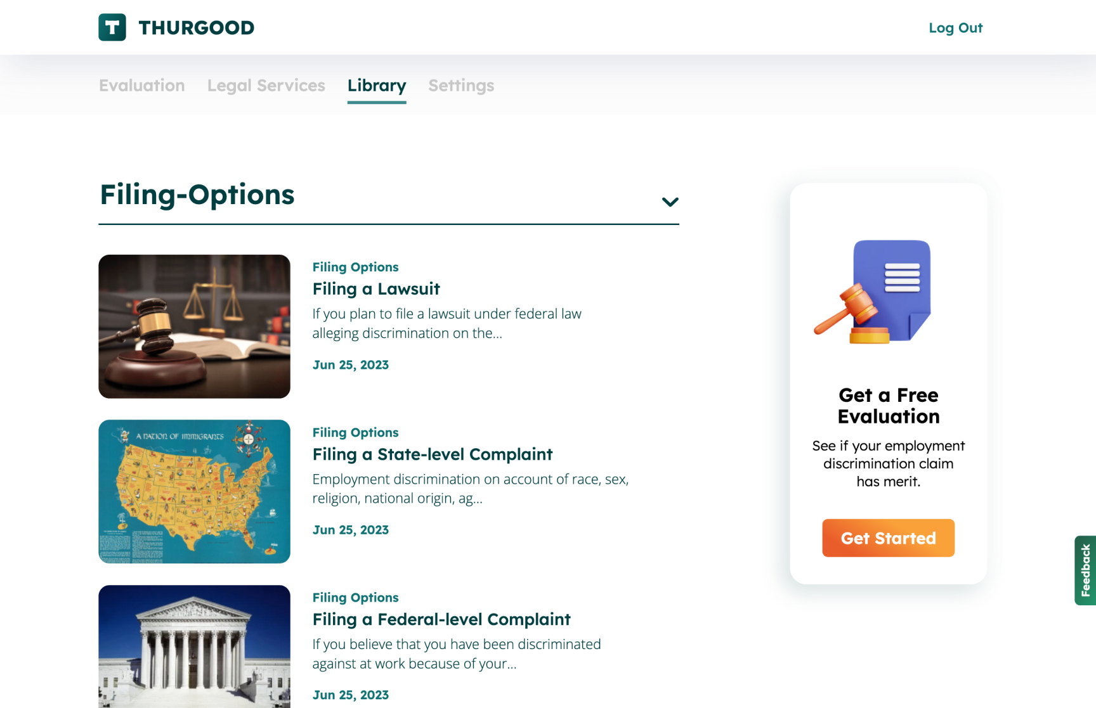The image size is (1096, 708).
Task: Click the THURGOOD brand name text
Action: pyautogui.click(x=197, y=28)
